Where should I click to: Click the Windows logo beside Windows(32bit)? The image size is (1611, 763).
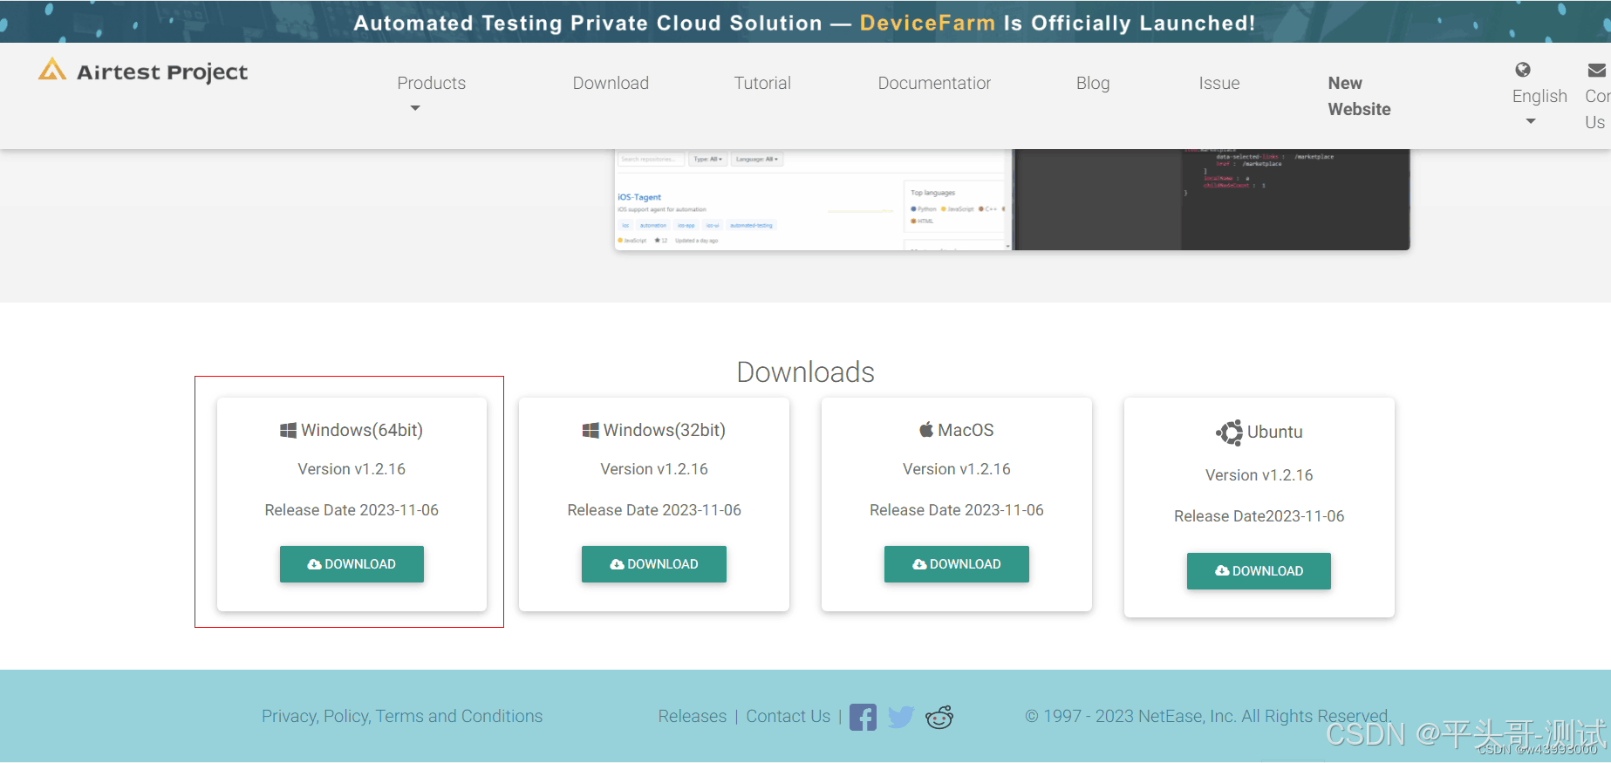590,430
